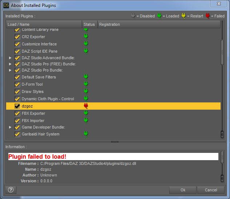Select the Dynamic Cloth Plugin - Control row
230x199 pixels.
pyautogui.click(x=113, y=99)
